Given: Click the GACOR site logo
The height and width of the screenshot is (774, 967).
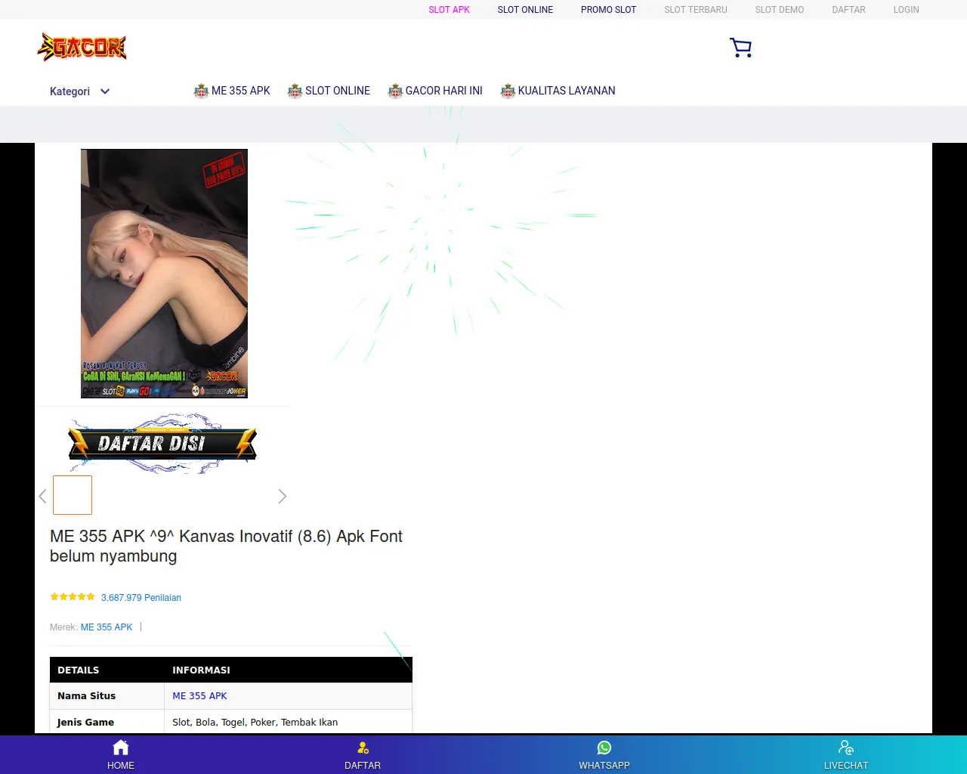Looking at the screenshot, I should tap(82, 47).
